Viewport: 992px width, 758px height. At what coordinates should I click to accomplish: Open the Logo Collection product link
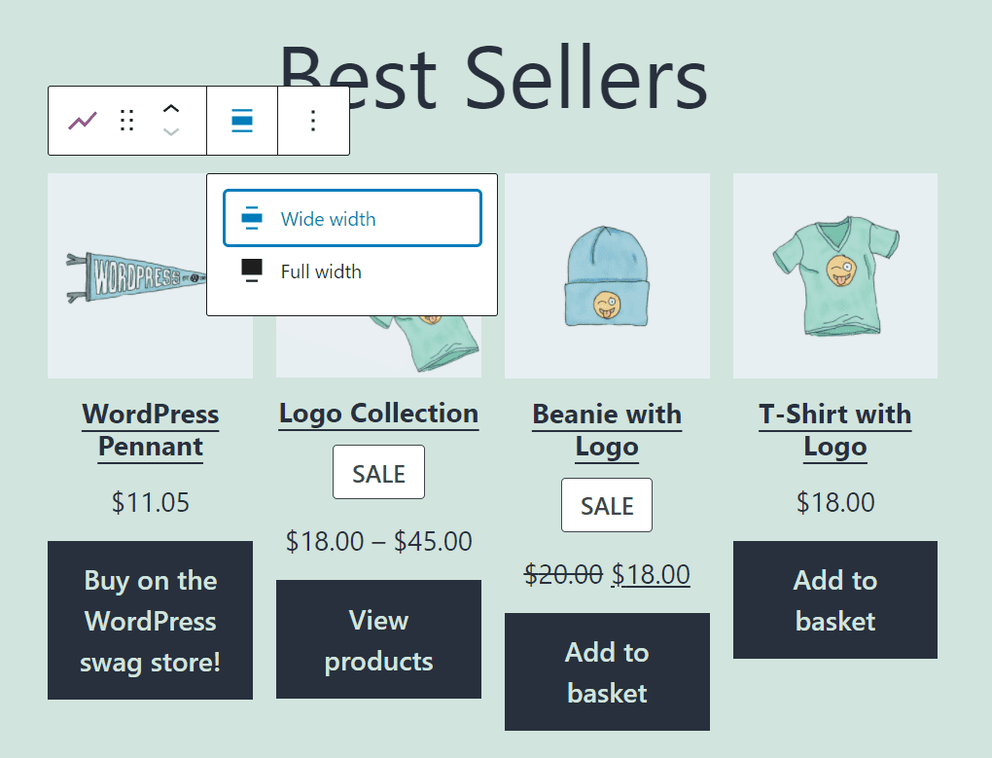click(378, 414)
